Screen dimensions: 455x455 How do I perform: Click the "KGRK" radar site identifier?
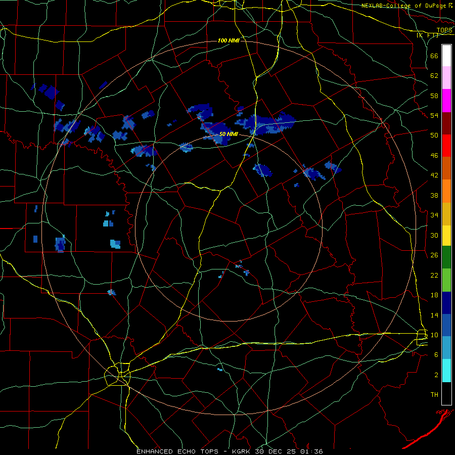(242, 451)
